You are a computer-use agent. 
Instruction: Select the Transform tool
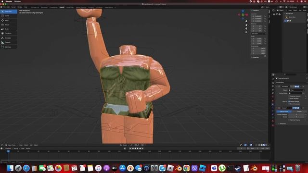click(x=9, y=33)
